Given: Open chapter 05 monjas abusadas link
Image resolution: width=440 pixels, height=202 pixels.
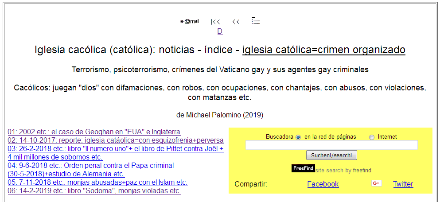Looking at the screenshot, I should pyautogui.click(x=97, y=183).
